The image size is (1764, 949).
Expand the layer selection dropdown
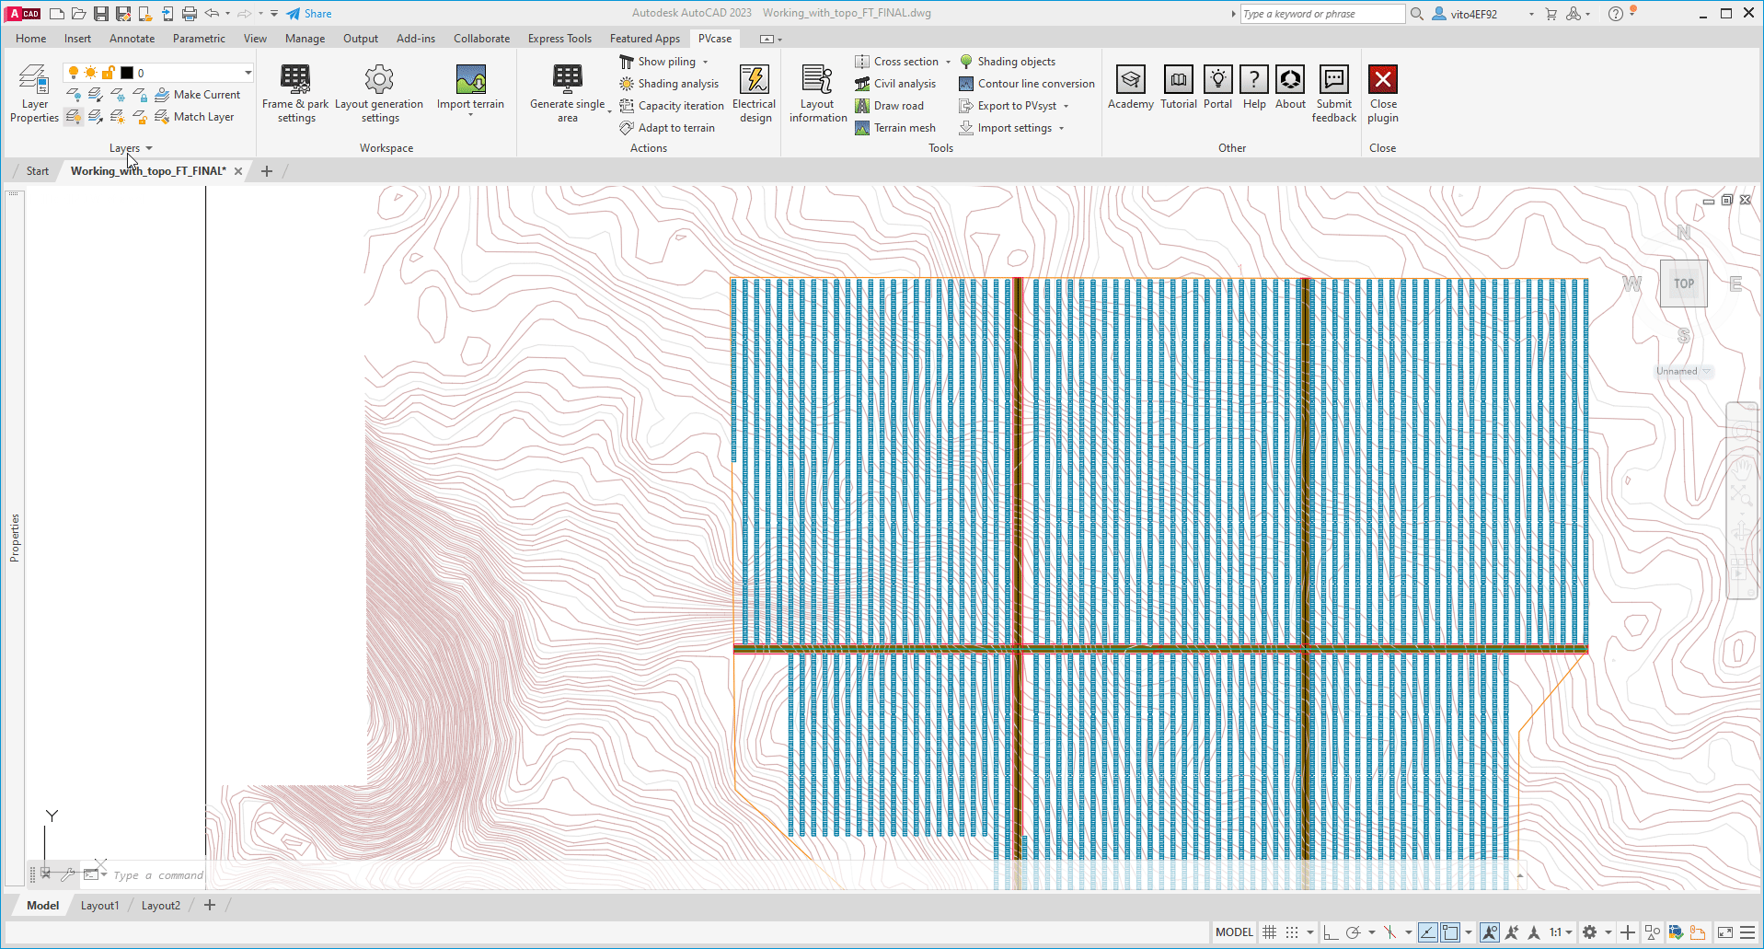(247, 72)
